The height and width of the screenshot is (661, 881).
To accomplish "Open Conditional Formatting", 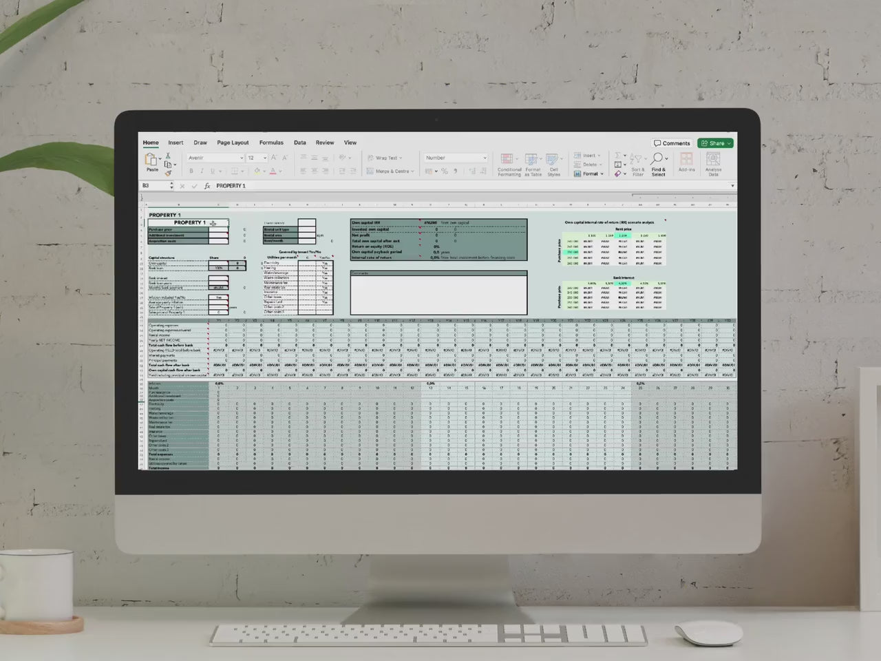I will [509, 164].
